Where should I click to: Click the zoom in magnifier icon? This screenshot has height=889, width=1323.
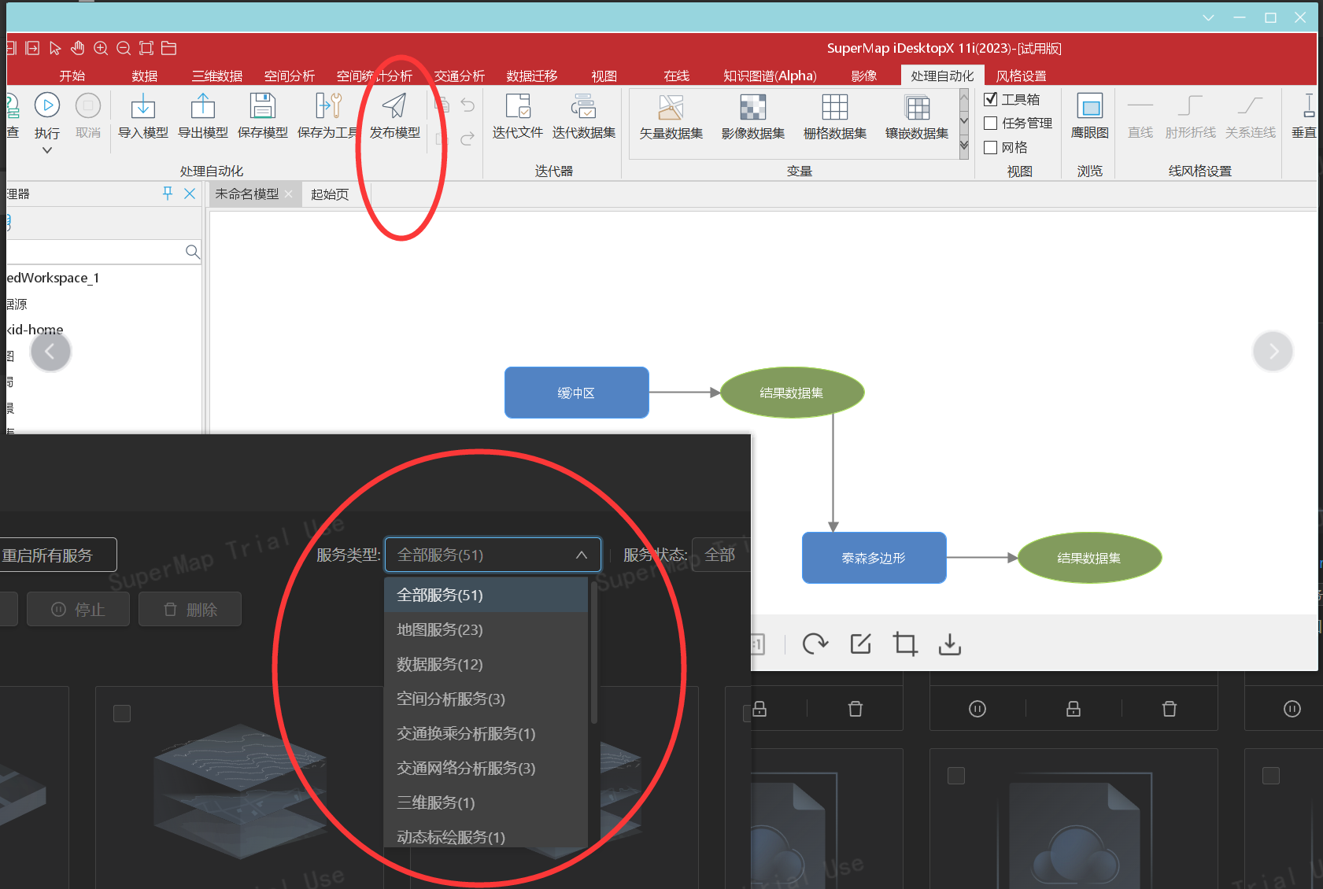(101, 48)
